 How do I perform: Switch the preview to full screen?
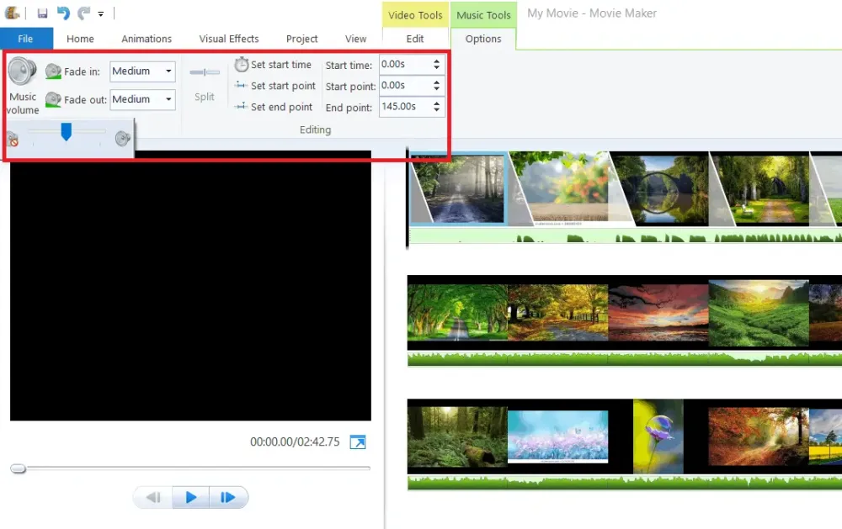point(358,442)
